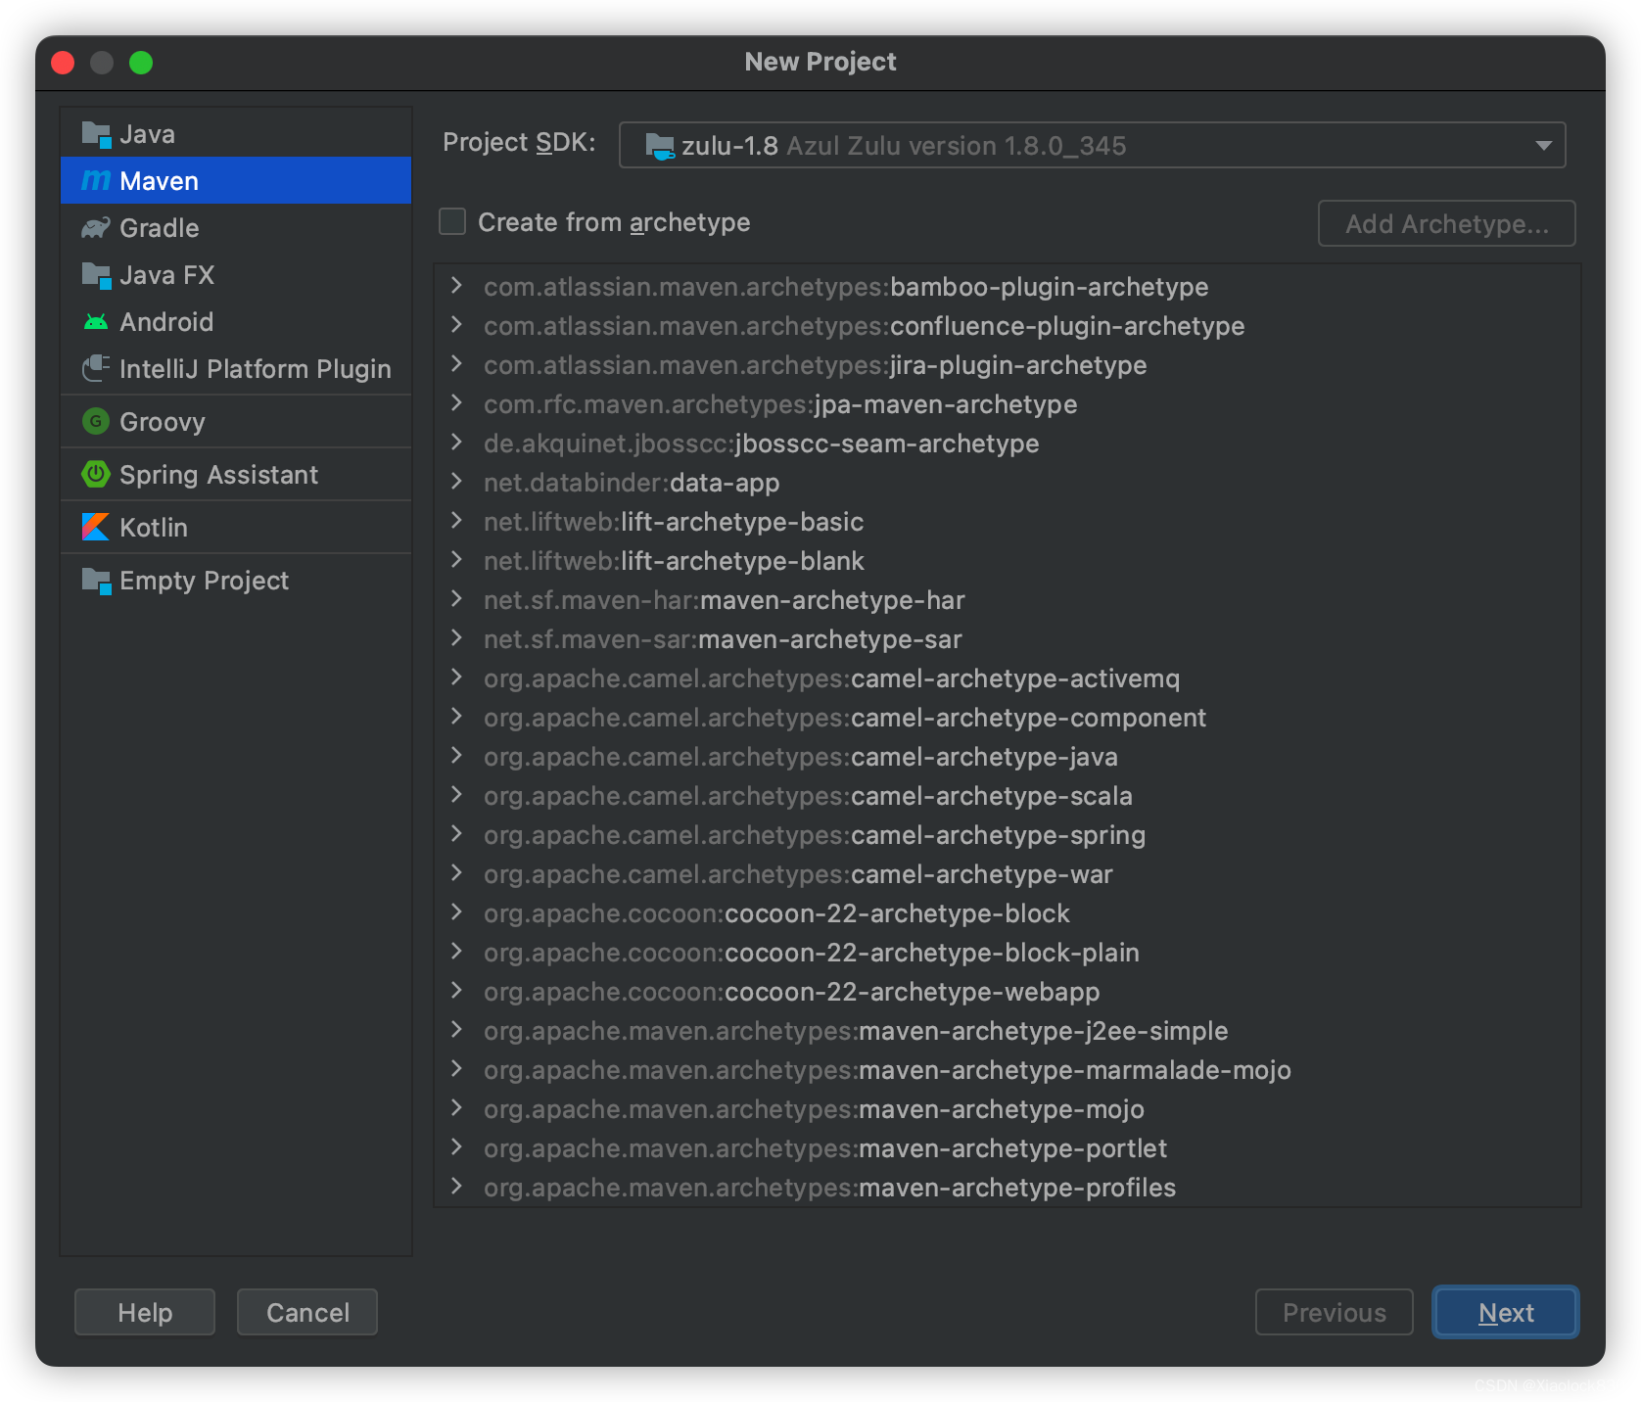Viewport: 1641px width, 1402px height.
Task: Open the Project SDK dropdown arrow
Action: [1543, 146]
